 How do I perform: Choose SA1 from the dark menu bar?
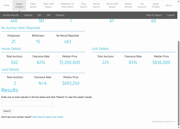39,15
